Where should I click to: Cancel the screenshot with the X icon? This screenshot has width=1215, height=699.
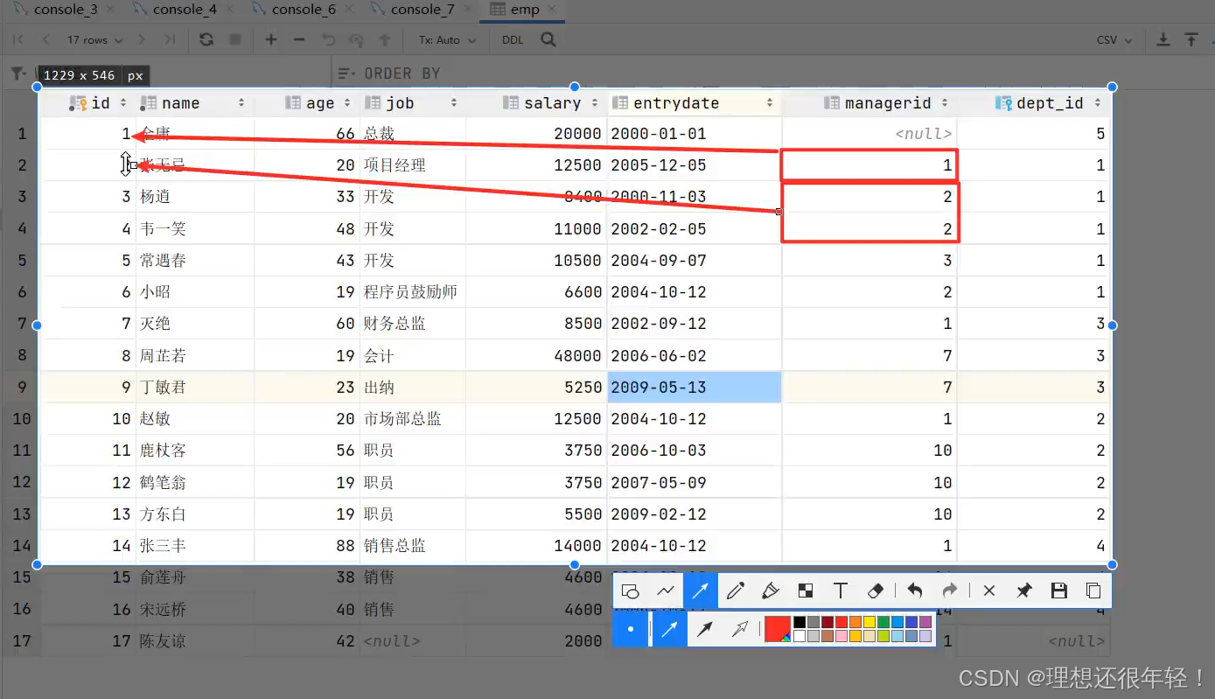[989, 591]
